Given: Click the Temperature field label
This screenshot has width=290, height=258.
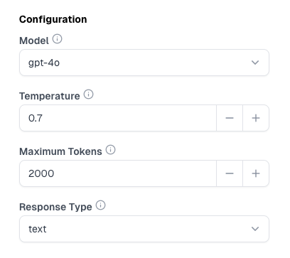Looking at the screenshot, I should [x=50, y=96].
